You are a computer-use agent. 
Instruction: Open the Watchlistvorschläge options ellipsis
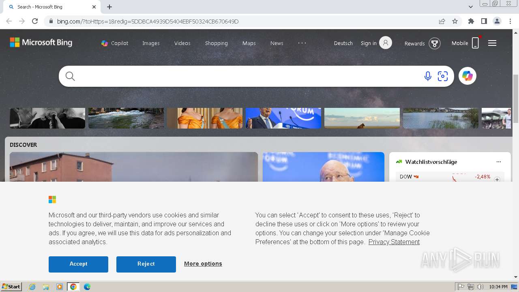pyautogui.click(x=499, y=162)
